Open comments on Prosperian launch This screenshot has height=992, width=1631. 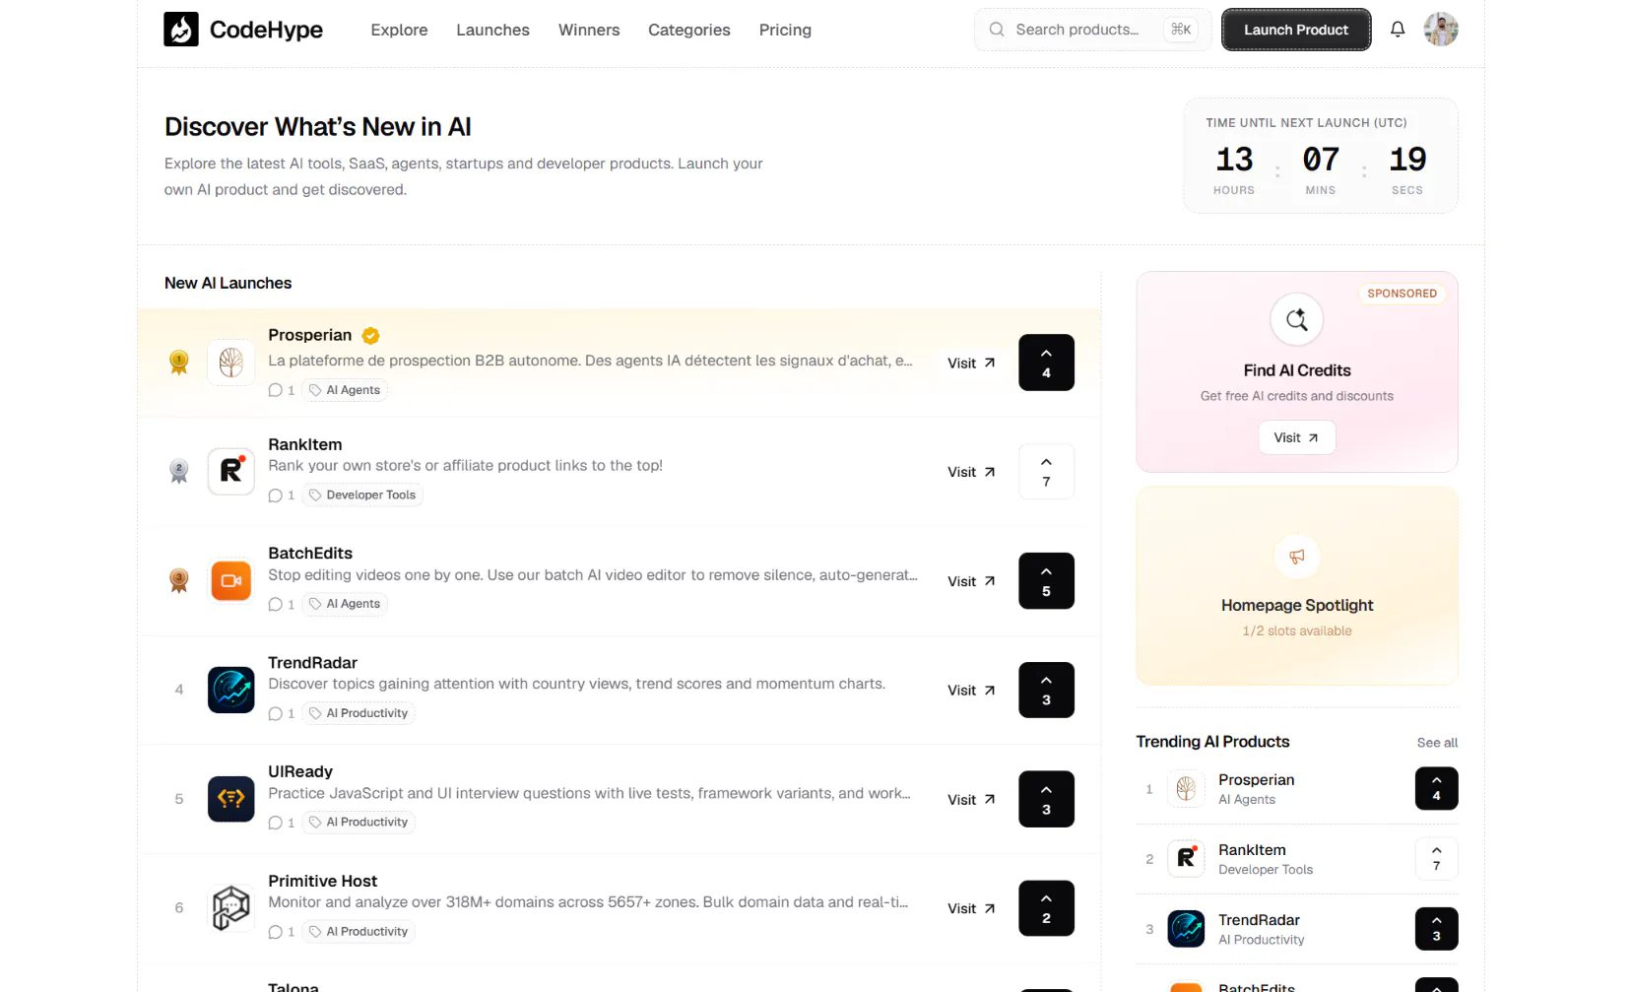[282, 390]
